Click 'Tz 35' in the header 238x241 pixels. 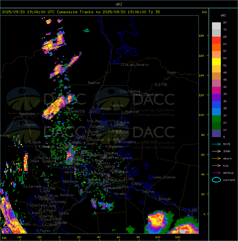[x=154, y=12]
